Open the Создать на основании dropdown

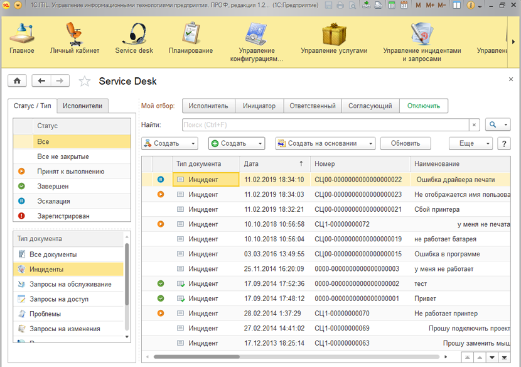pyautogui.click(x=325, y=143)
